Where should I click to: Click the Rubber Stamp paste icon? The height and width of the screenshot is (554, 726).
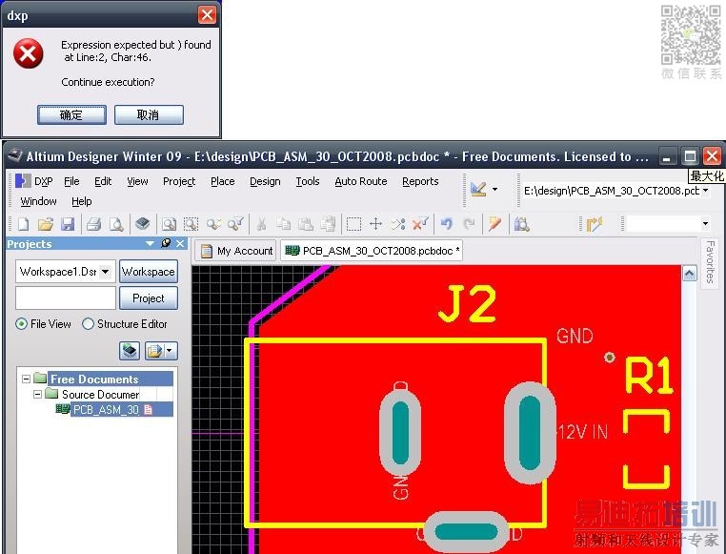point(329,225)
